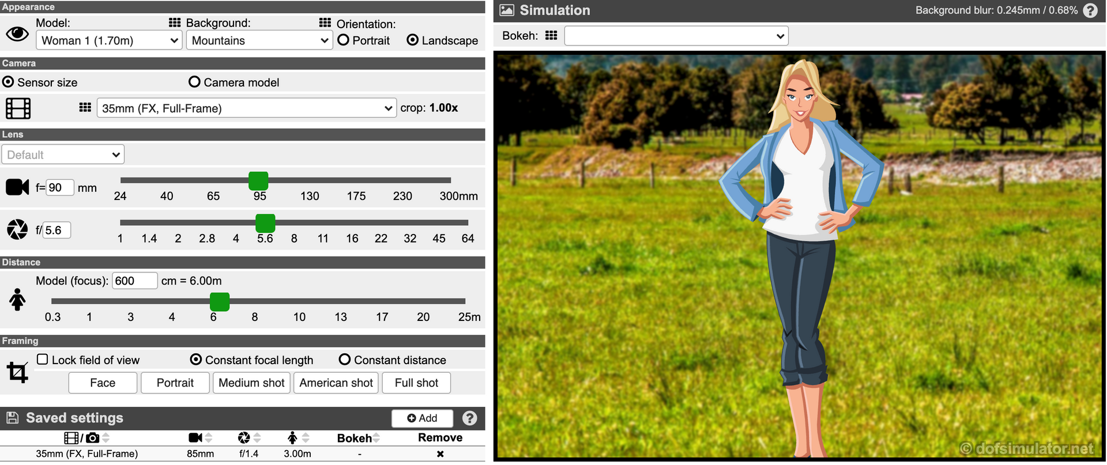
Task: Click the person distance icon
Action: [17, 300]
